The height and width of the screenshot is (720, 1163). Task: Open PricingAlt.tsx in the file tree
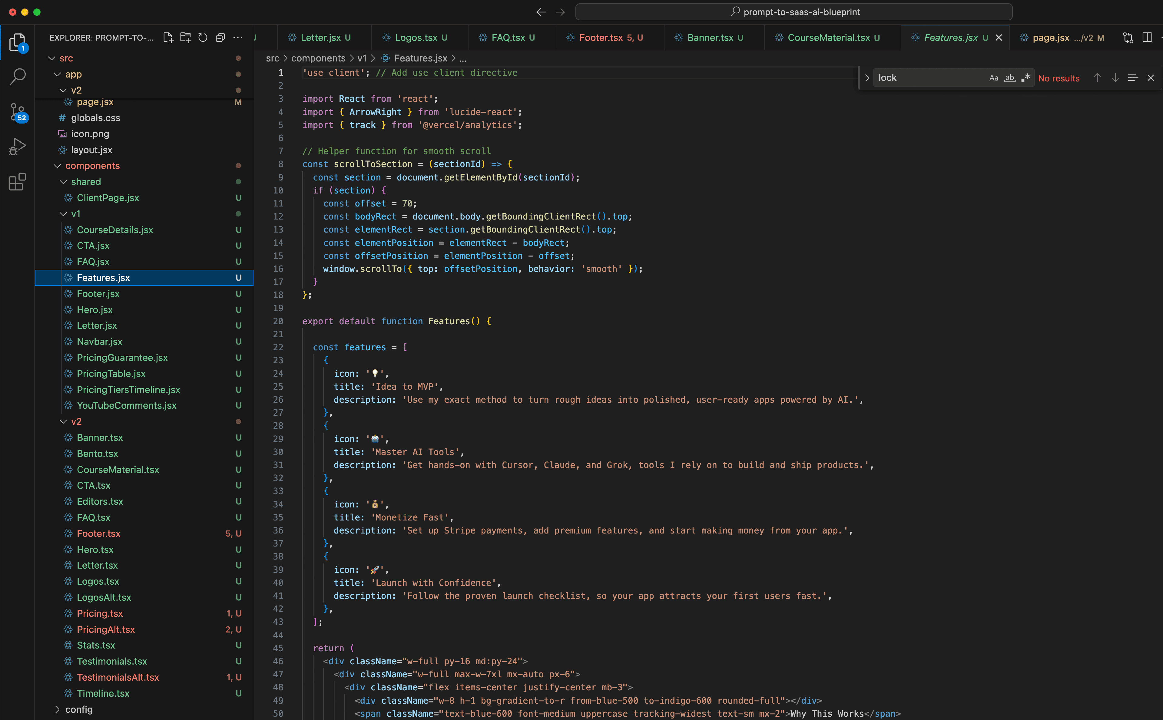[144, 629]
